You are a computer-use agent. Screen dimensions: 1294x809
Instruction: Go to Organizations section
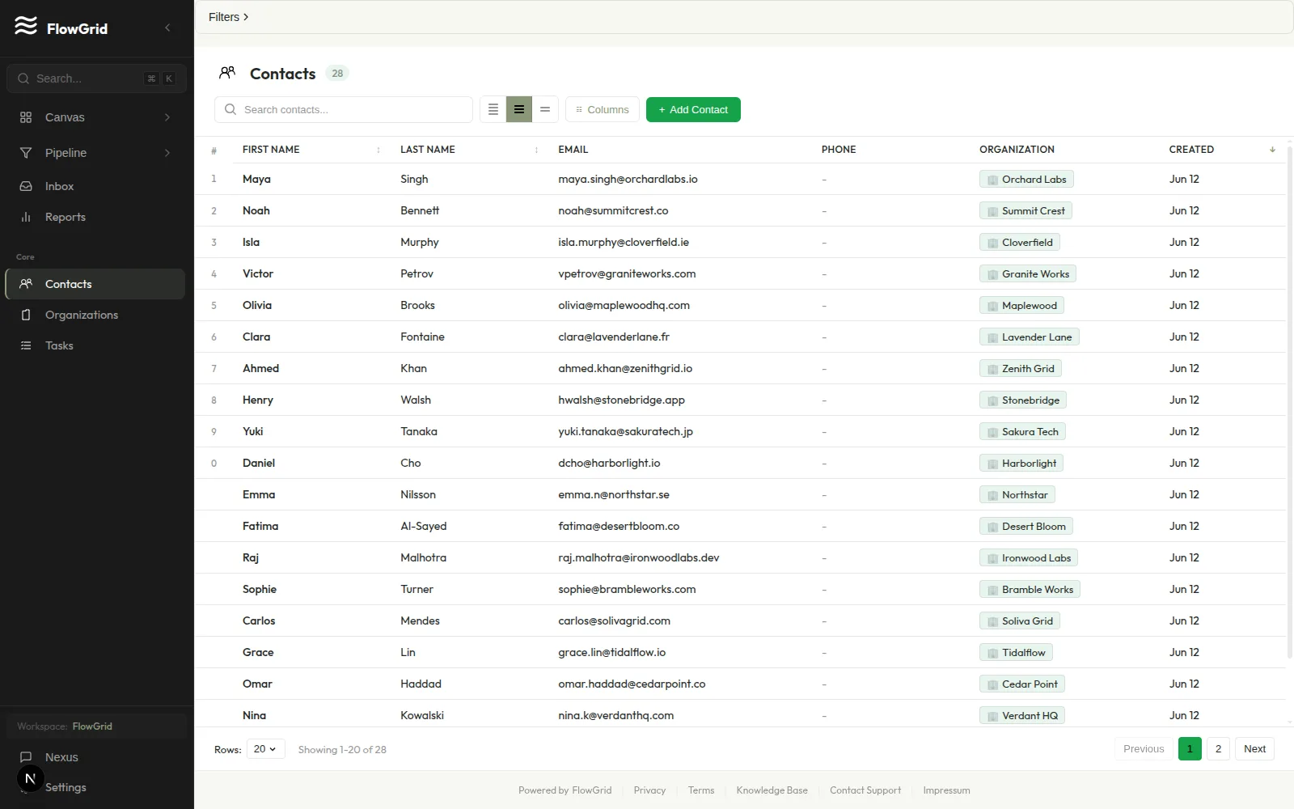95,315
